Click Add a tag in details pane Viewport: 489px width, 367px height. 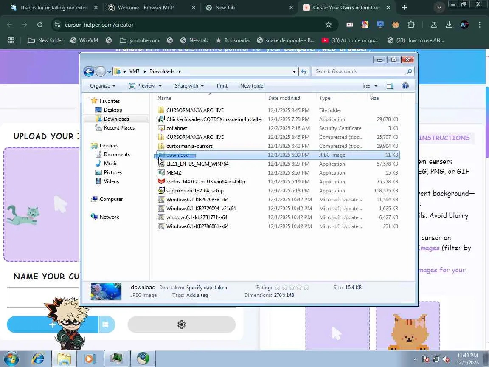197,295
